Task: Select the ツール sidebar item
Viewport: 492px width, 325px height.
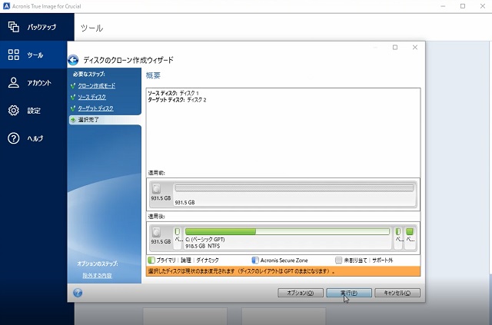Action: pyautogui.click(x=33, y=55)
